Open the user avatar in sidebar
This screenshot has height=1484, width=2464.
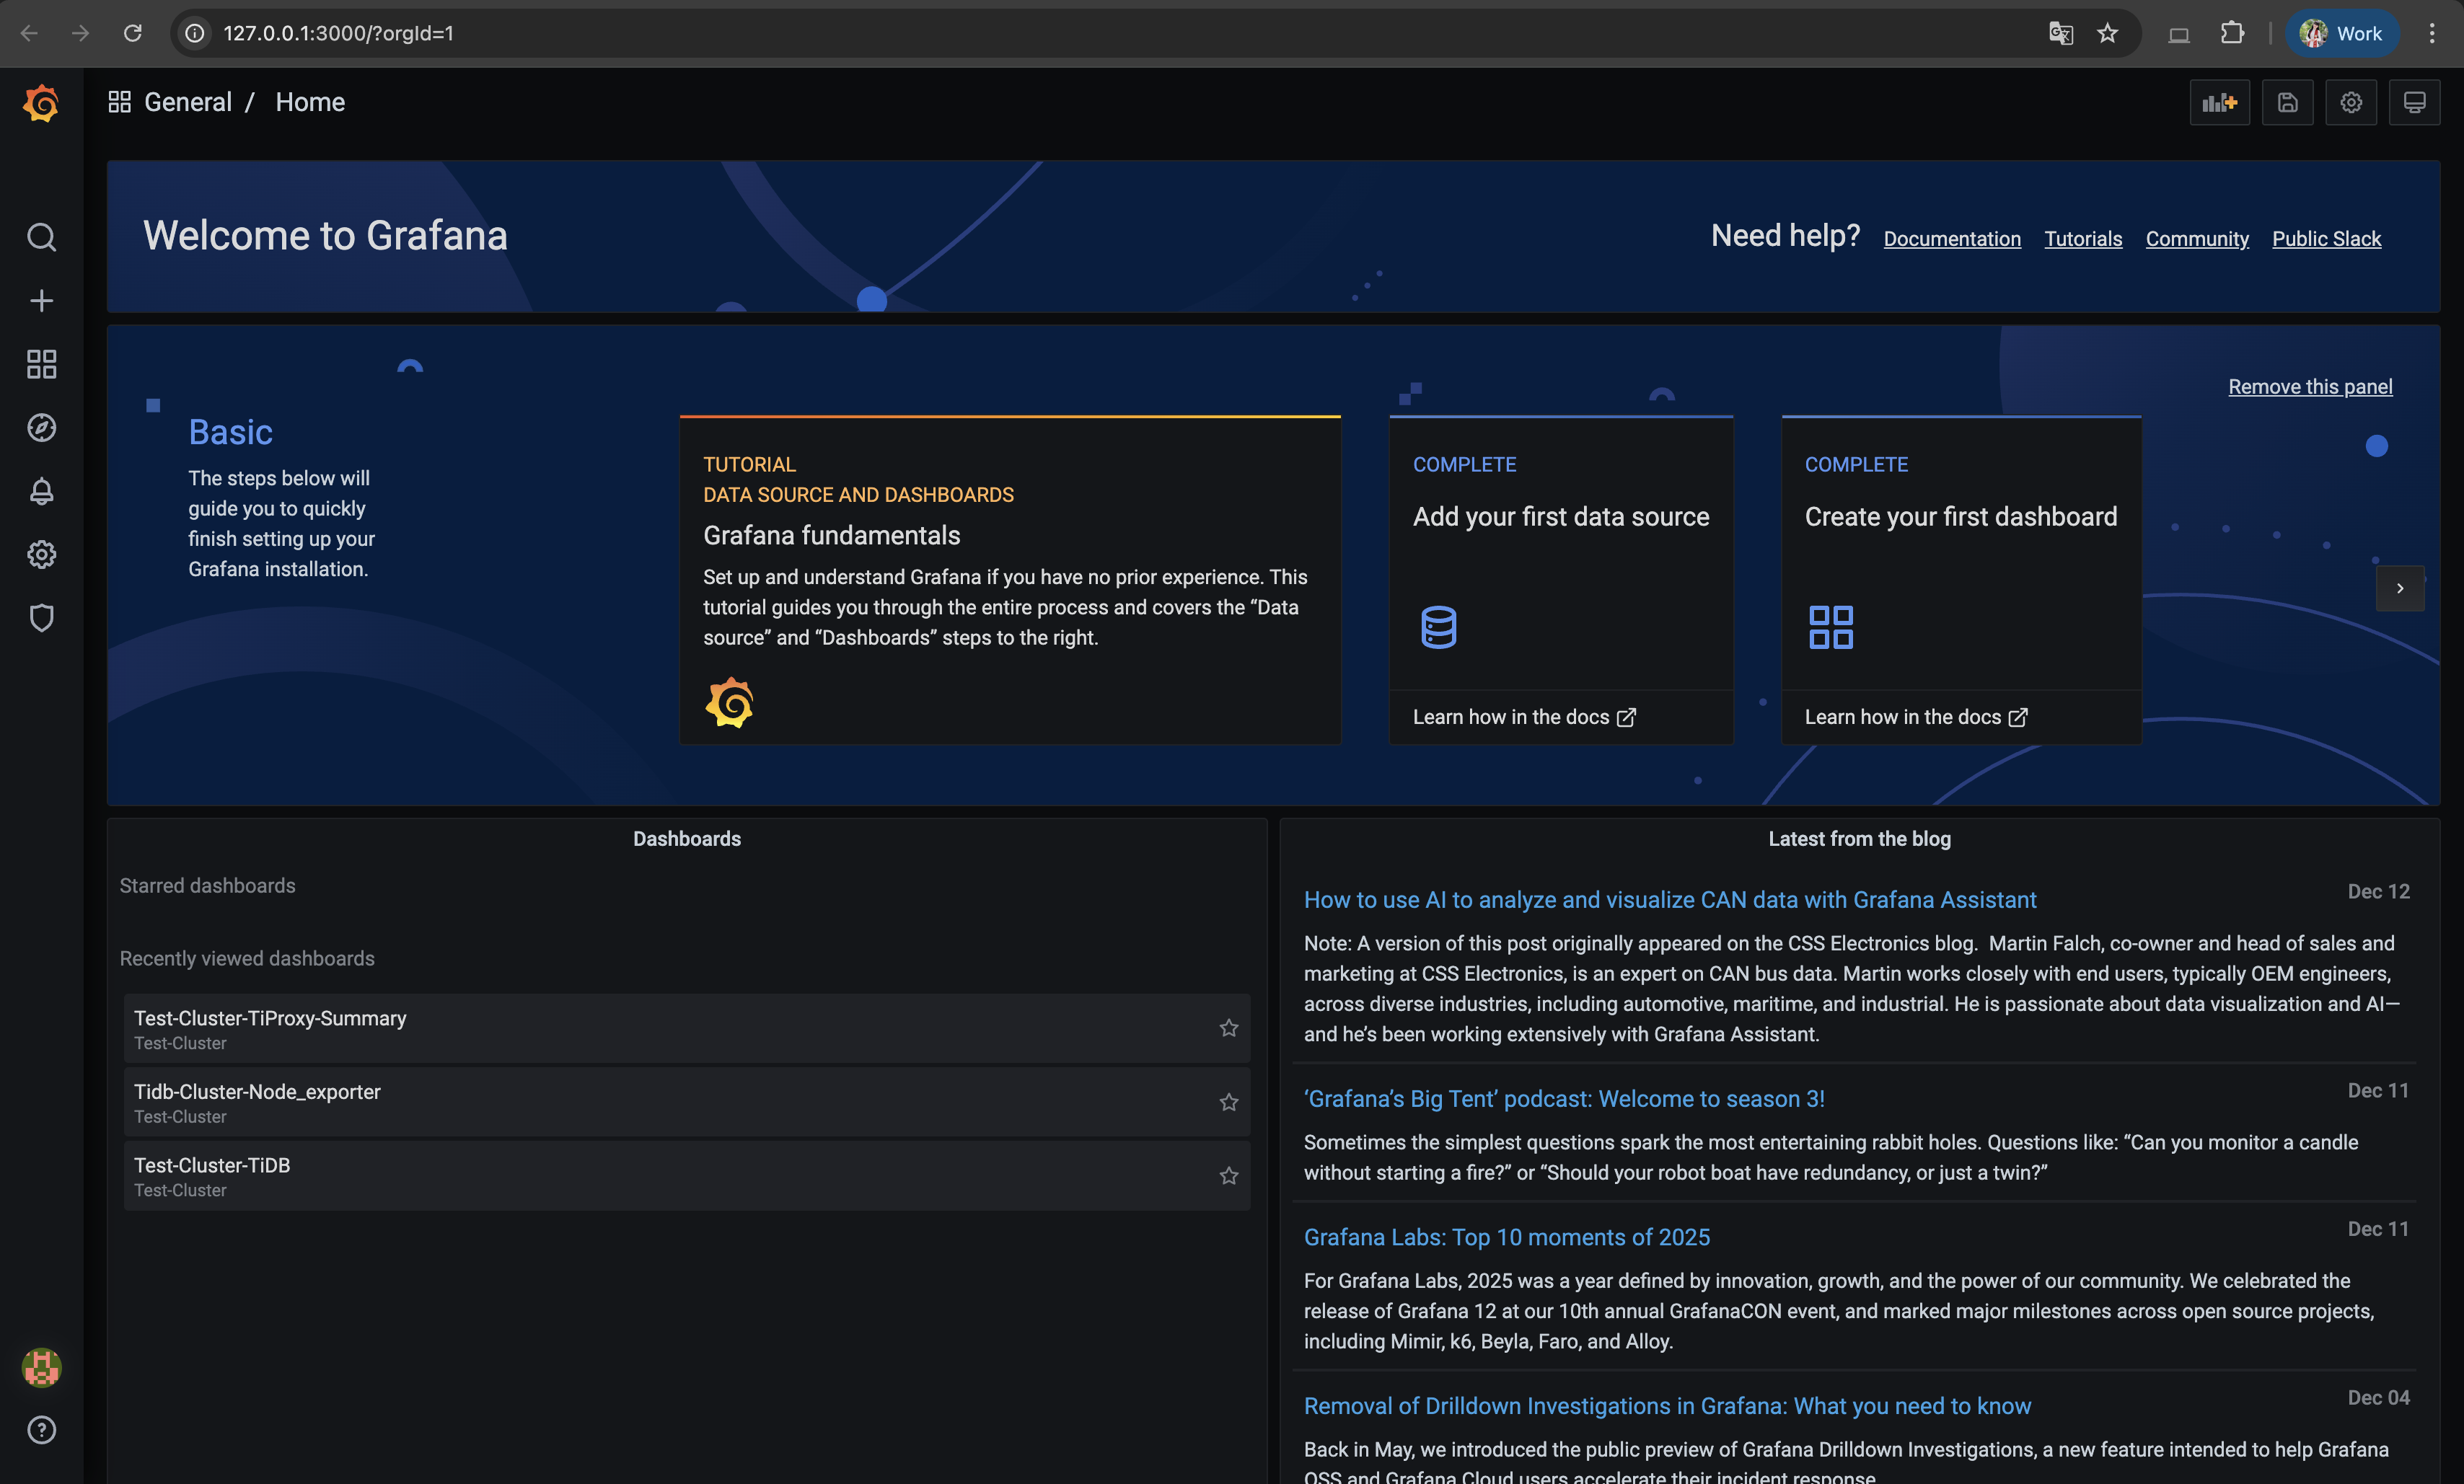click(x=41, y=1367)
